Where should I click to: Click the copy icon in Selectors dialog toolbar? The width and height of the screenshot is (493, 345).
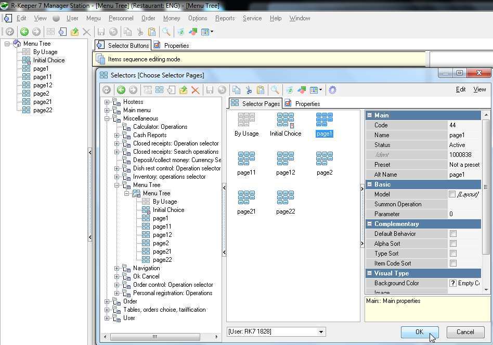coord(237,90)
